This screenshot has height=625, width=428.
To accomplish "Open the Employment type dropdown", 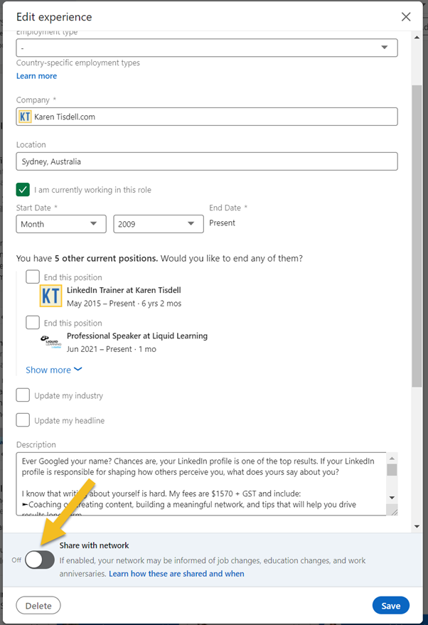I will [x=207, y=48].
